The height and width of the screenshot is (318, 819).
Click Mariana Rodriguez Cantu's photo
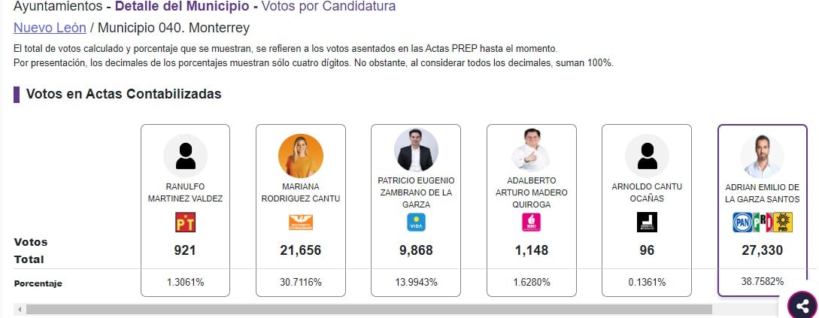pos(300,156)
